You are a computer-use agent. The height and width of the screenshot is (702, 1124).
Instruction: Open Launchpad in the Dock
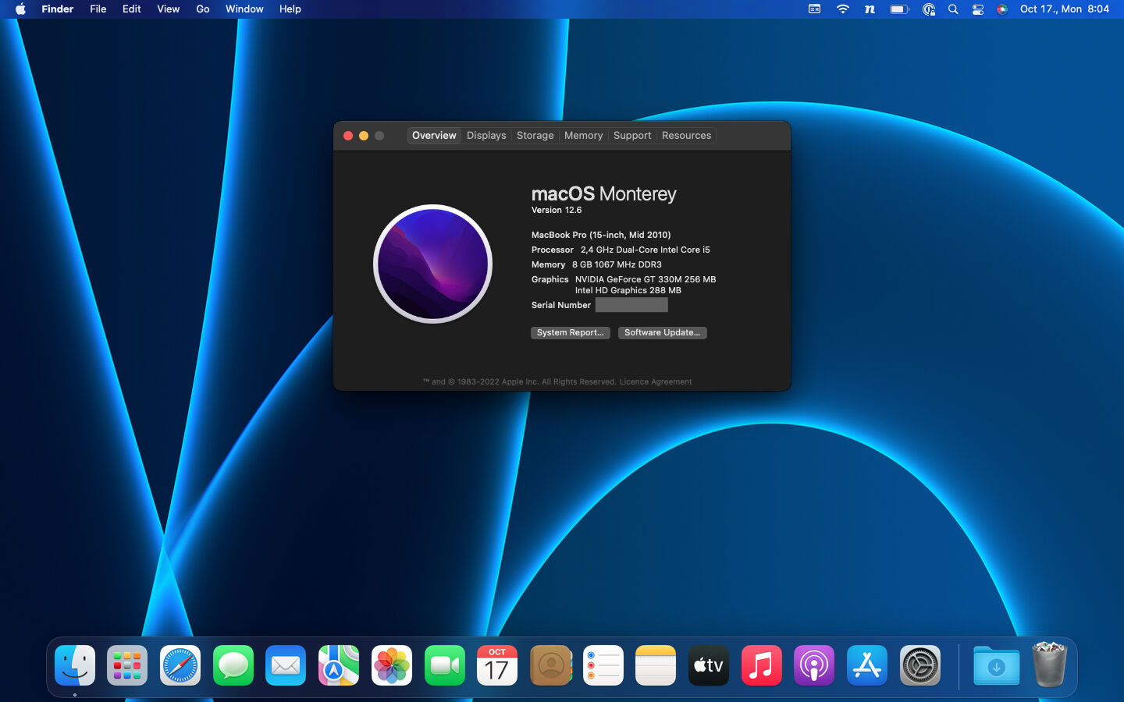pos(127,665)
